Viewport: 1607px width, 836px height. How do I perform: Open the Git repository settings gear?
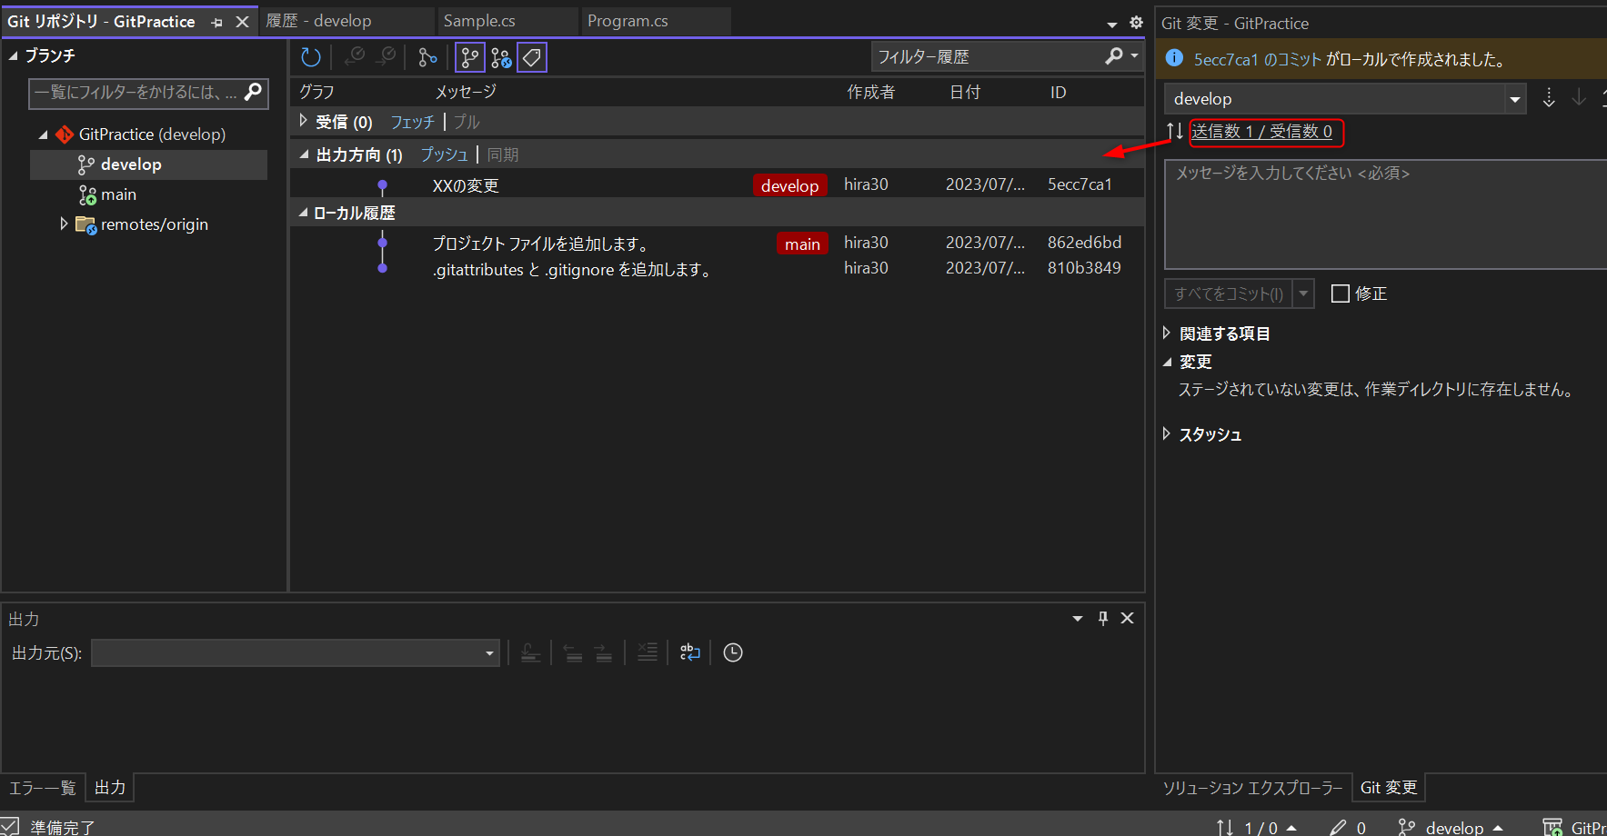(1136, 23)
